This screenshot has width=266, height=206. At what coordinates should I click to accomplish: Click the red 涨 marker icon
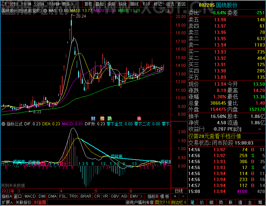pyautogui.click(x=139, y=118)
